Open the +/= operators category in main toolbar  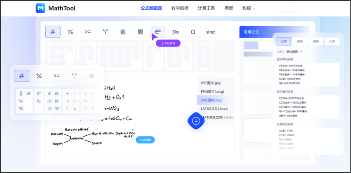click(x=70, y=32)
